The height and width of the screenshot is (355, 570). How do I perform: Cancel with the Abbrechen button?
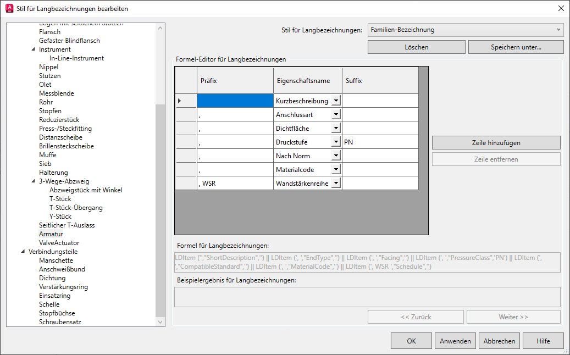pyautogui.click(x=499, y=341)
